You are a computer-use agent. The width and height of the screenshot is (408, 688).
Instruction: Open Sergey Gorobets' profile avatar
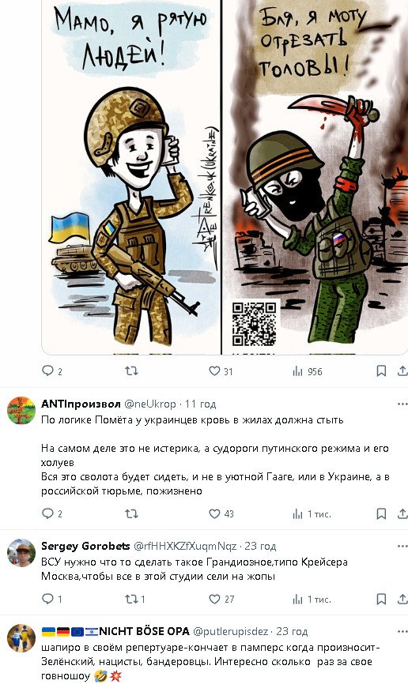tap(21, 553)
